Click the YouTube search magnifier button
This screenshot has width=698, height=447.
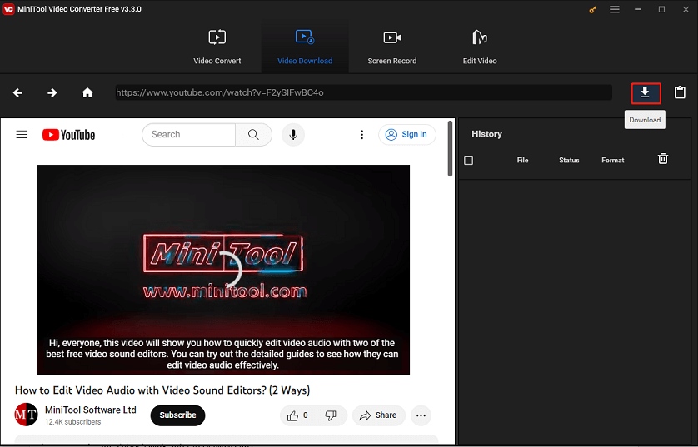coord(253,134)
